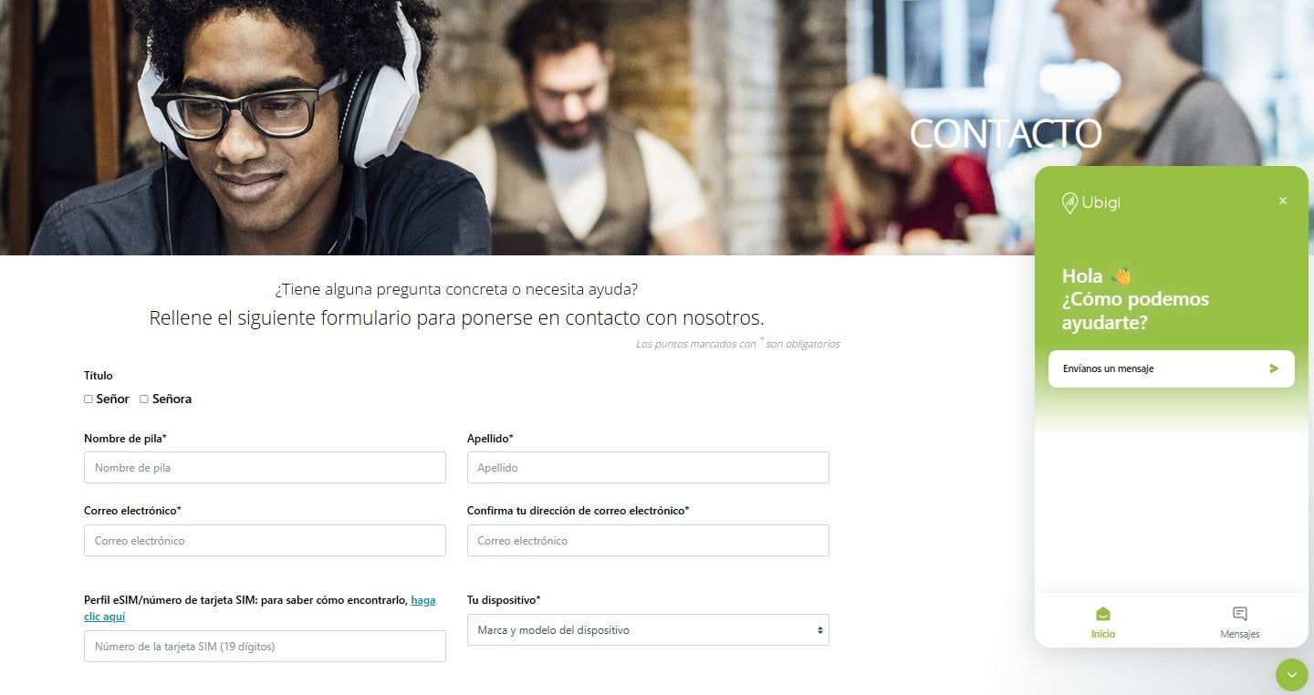Collapse chat with round green chevron button
This screenshot has height=695, width=1314.
(1291, 675)
